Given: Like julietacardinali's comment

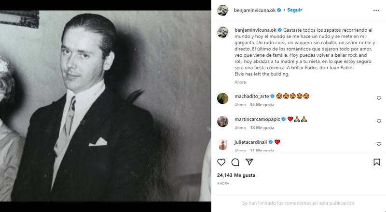Looking at the screenshot, I should [379, 144].
